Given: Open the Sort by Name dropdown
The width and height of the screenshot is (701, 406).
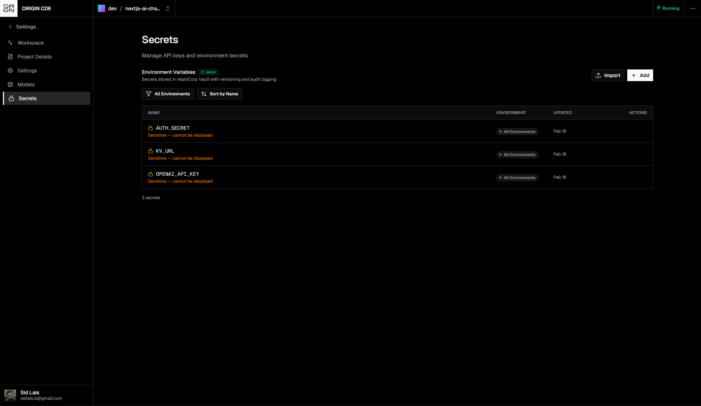Looking at the screenshot, I should [220, 94].
